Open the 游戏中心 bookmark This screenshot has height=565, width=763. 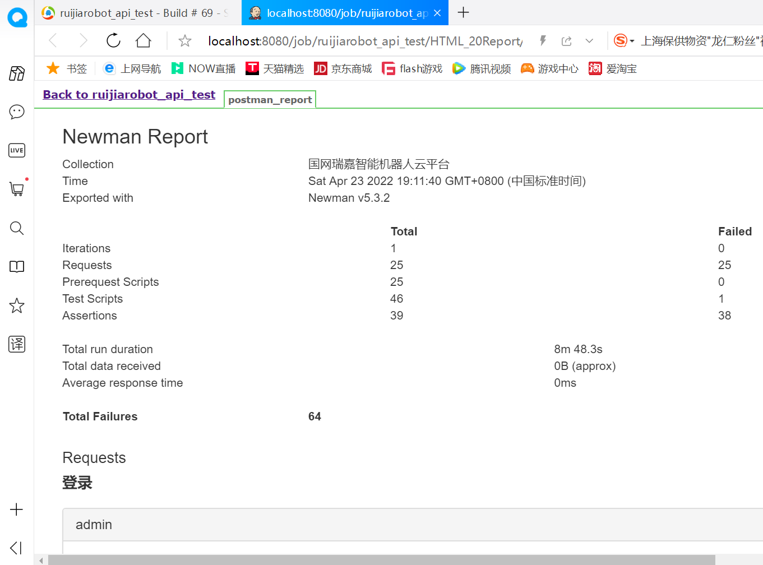point(549,68)
